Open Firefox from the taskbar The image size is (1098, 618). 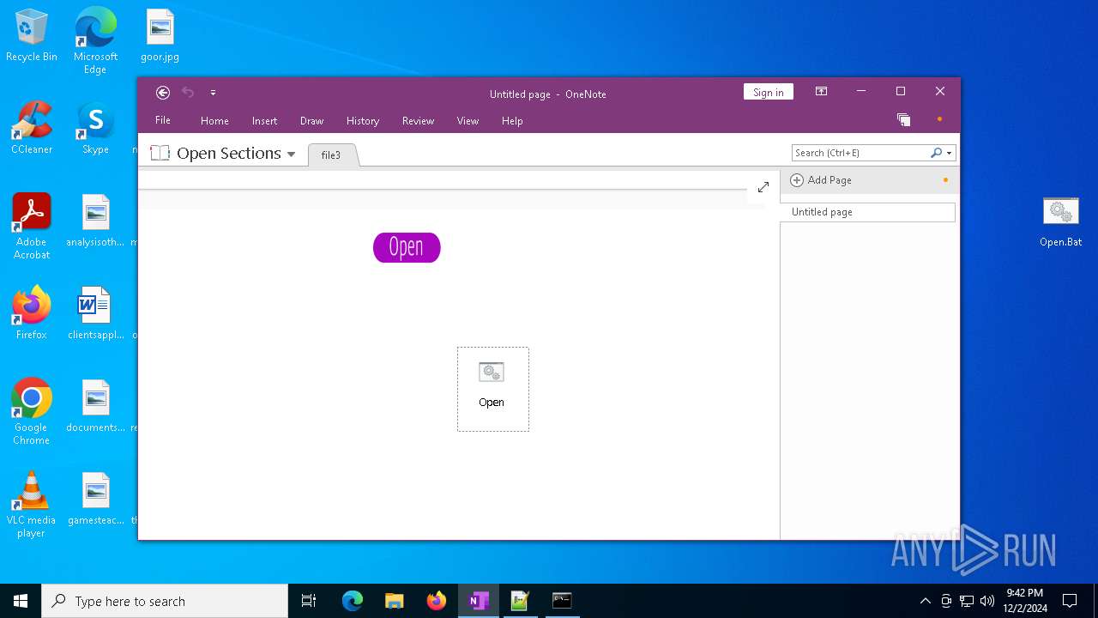[x=437, y=601]
